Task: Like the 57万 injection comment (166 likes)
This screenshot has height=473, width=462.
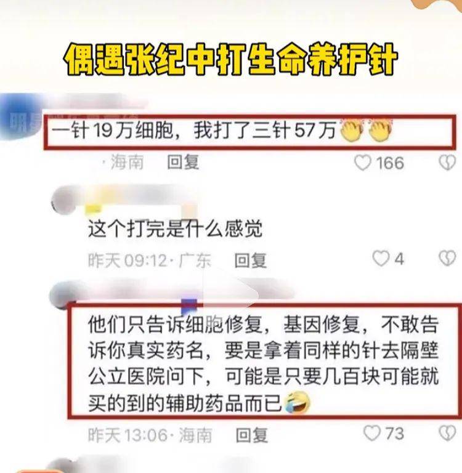Action: coord(363,163)
